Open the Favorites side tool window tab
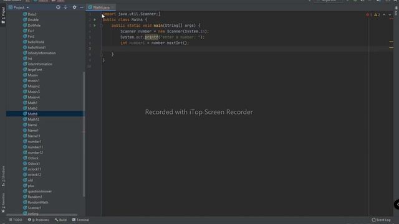The width and height of the screenshot is (399, 224). point(3,203)
